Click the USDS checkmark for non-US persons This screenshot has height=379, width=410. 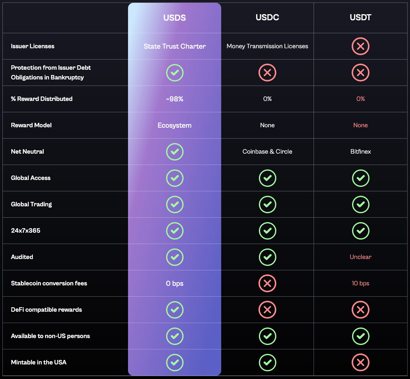[x=175, y=336]
